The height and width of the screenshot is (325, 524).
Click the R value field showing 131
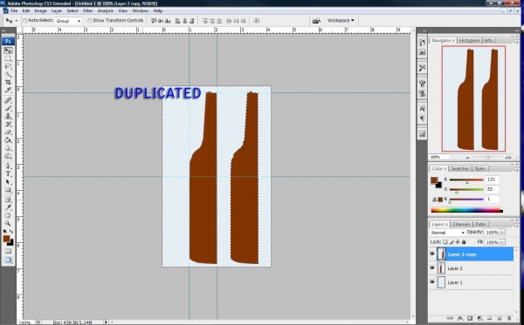[x=493, y=179]
